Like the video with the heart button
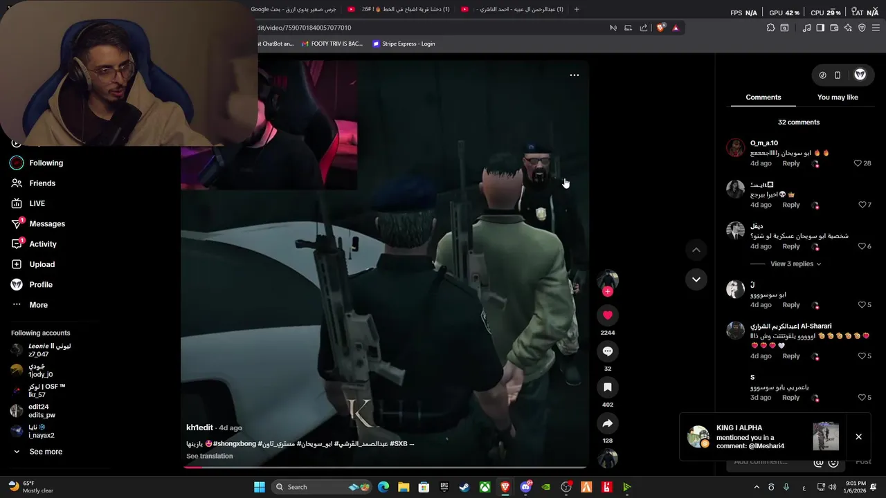Screen dimensions: 886x498 pos(607,315)
